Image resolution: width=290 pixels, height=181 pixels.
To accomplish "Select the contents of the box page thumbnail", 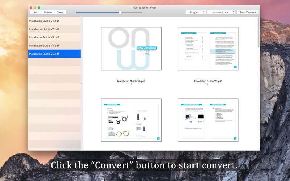I will pyautogui.click(x=131, y=120).
